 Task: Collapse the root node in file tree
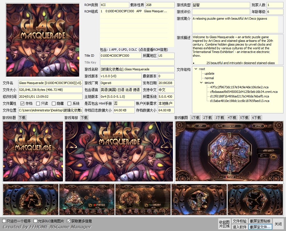[196, 69]
